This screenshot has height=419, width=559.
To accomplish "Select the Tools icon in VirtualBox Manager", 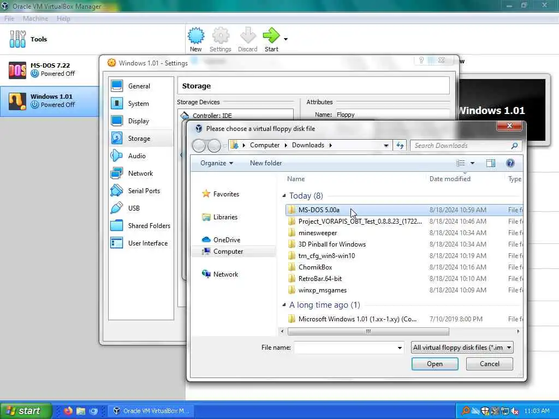I will pyautogui.click(x=18, y=39).
